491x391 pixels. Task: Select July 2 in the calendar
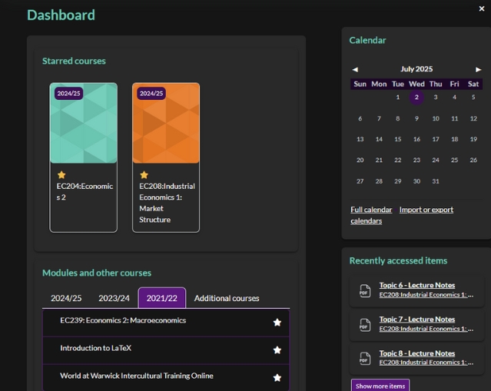[416, 98]
